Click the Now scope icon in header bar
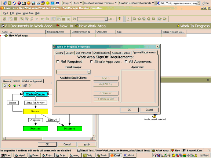This screenshot has height=158, width=211. pyautogui.click(x=58, y=26)
